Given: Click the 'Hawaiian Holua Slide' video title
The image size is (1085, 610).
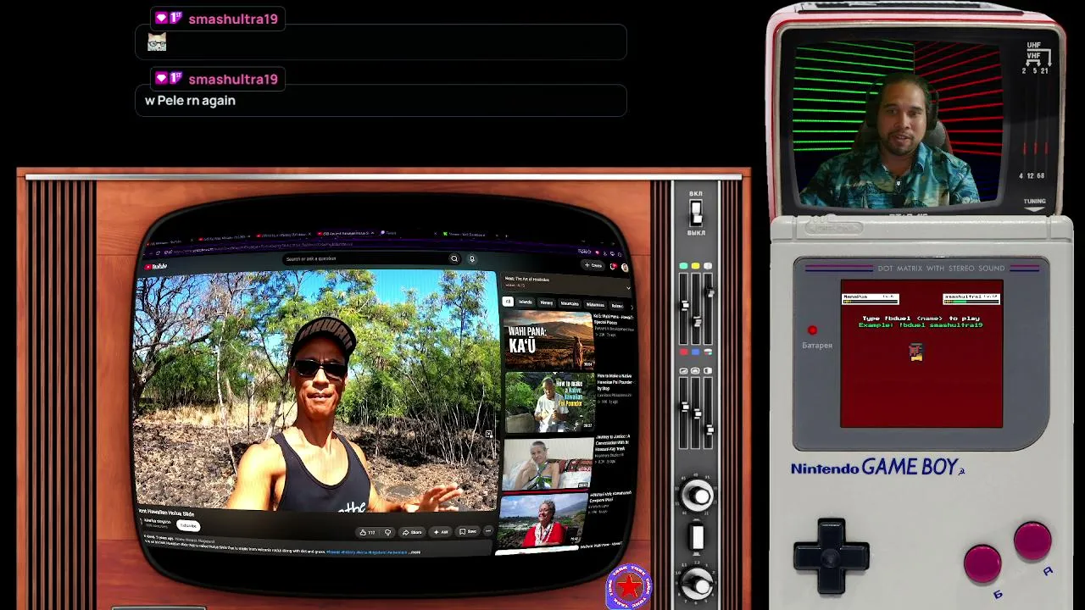Looking at the screenshot, I should pos(167,513).
